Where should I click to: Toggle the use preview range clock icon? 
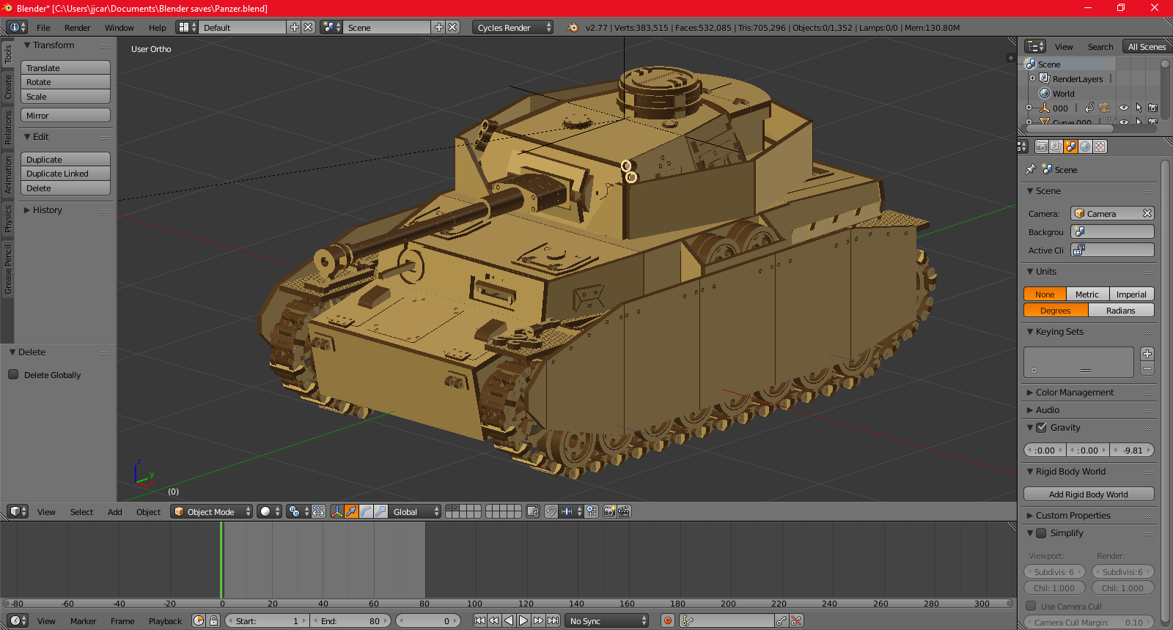click(x=199, y=620)
